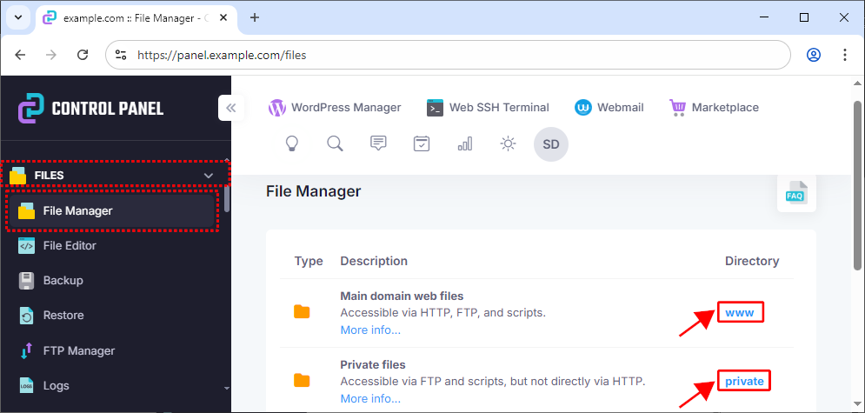Click the Private files title
This screenshot has width=865, height=413.
coord(373,364)
